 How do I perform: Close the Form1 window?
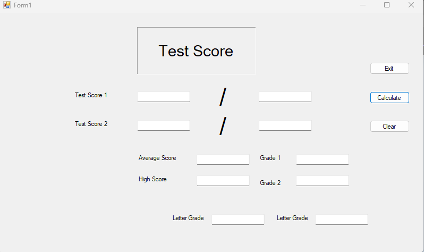411,5
